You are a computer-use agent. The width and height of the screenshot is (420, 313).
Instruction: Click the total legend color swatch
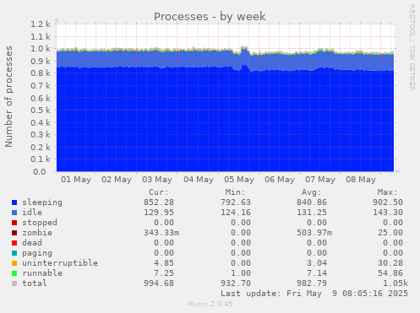pos(14,283)
